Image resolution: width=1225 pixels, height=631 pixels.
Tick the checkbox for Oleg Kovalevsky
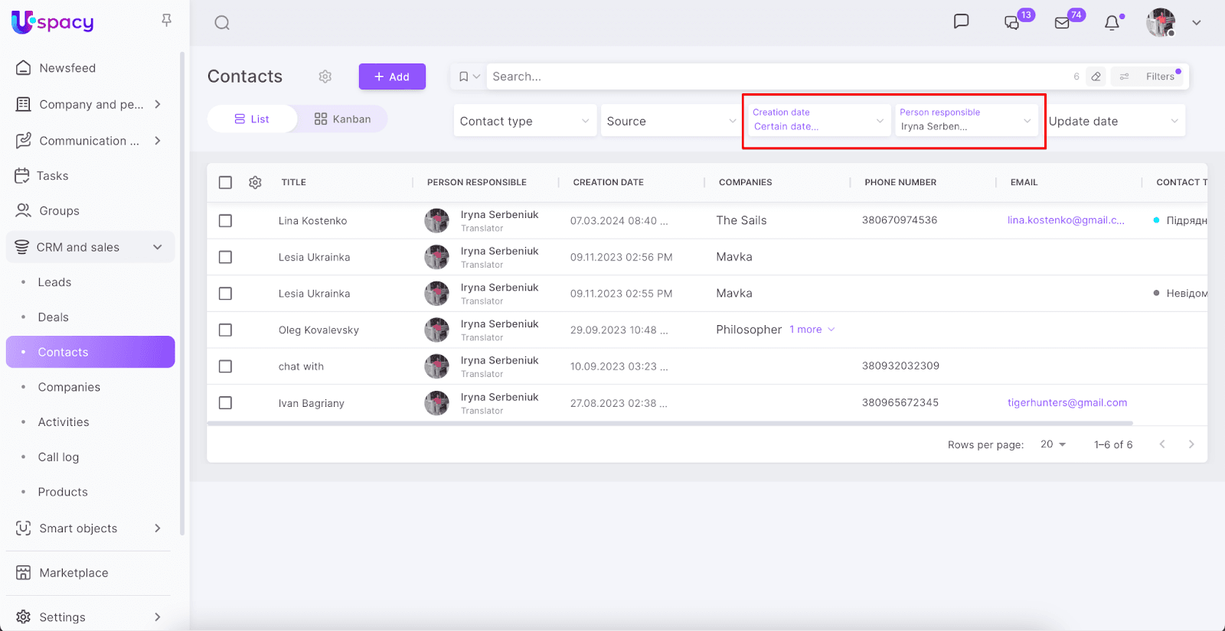(225, 330)
